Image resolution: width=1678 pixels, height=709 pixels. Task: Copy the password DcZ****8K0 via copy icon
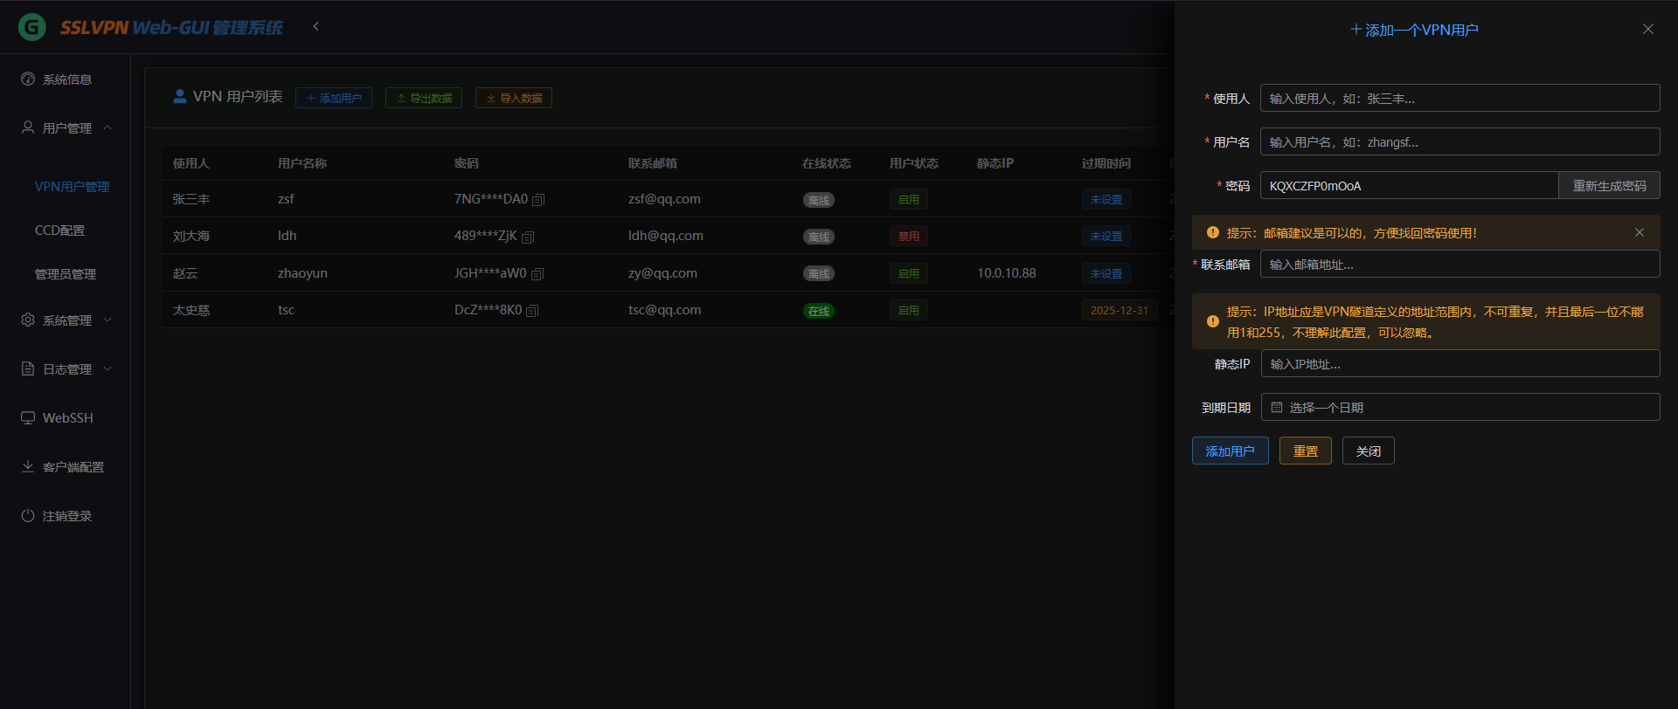(532, 311)
